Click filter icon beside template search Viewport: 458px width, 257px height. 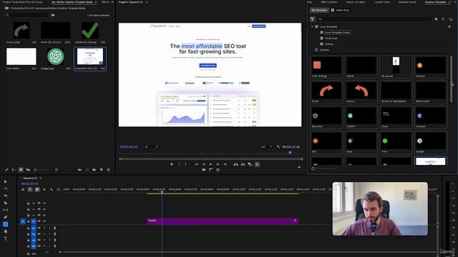point(313,19)
